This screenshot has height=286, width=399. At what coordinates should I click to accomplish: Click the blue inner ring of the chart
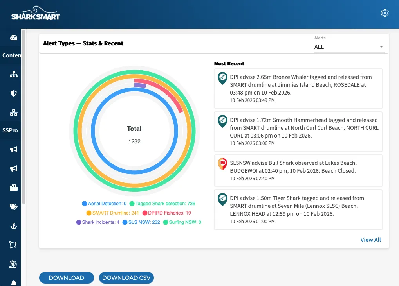pyautogui.click(x=93, y=131)
